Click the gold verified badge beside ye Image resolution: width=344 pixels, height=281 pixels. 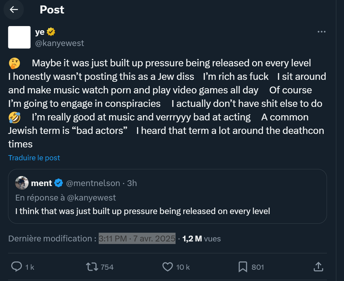click(51, 32)
